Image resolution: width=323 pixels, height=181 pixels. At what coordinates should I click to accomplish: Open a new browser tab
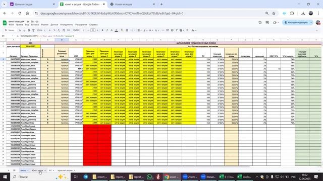(x=161, y=4)
